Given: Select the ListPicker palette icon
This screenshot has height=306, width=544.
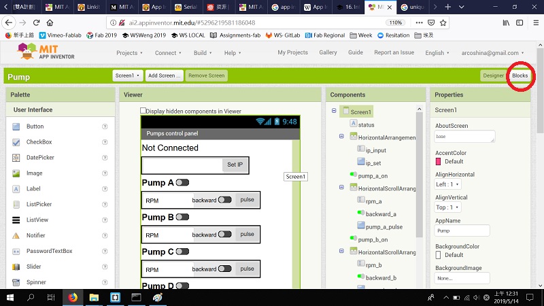Looking at the screenshot, I should (x=16, y=205).
